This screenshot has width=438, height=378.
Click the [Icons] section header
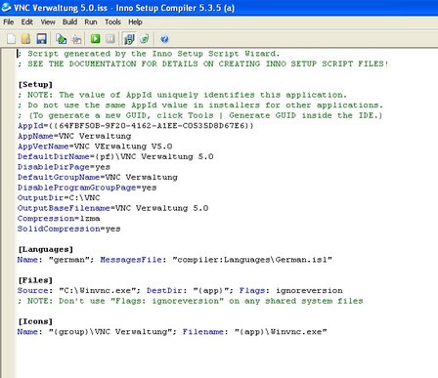35,321
